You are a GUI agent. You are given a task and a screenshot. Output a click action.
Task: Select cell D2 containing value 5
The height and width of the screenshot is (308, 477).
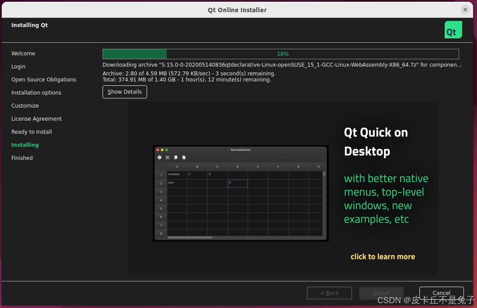point(237,183)
